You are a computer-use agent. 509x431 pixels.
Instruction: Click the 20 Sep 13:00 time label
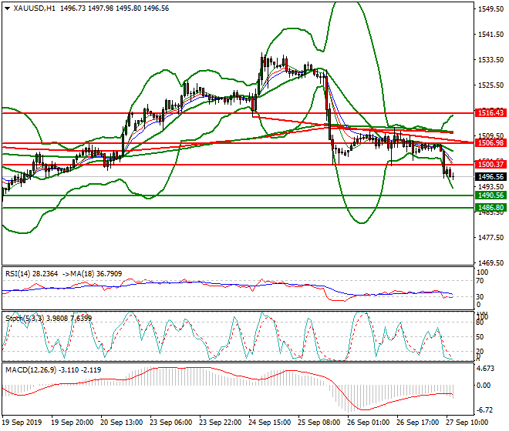(122, 423)
